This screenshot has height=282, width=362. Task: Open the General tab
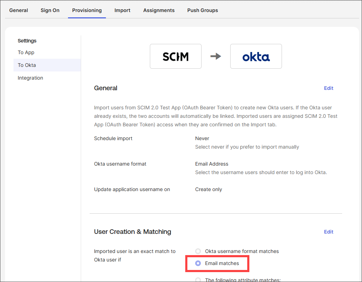coord(18,10)
